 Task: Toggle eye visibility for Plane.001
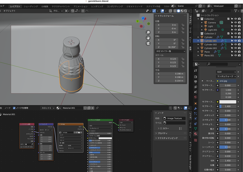coord(236,55)
